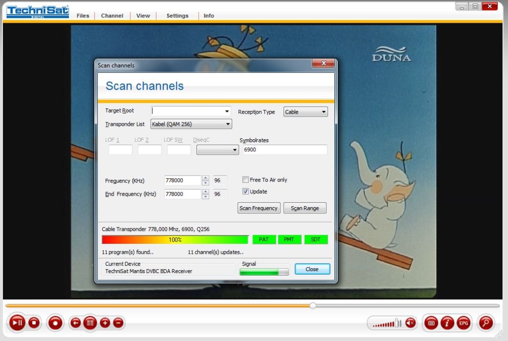Click the green PAT indicator
This screenshot has height=341, width=508.
pyautogui.click(x=264, y=239)
